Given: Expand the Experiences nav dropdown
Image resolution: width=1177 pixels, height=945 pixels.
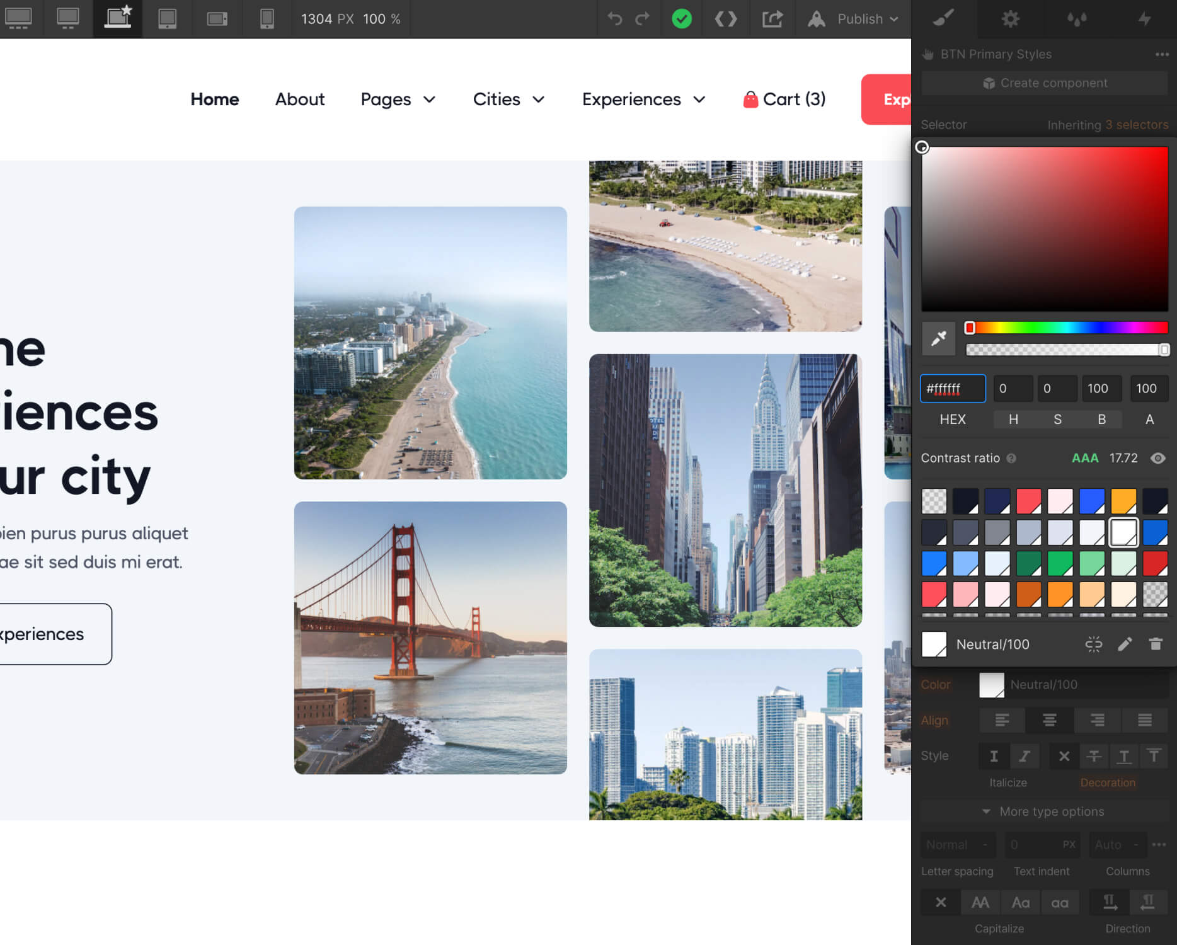Looking at the screenshot, I should pyautogui.click(x=643, y=100).
